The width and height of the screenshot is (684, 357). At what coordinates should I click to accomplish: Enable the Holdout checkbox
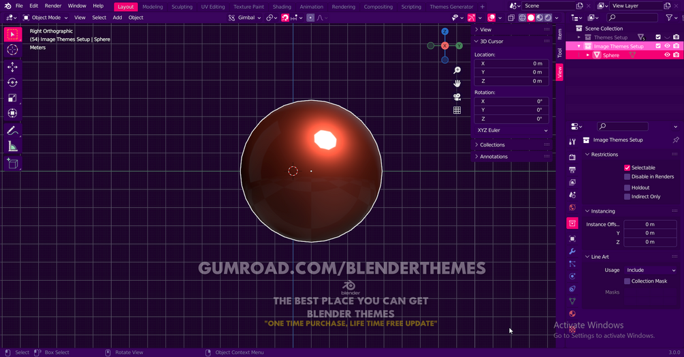point(628,187)
